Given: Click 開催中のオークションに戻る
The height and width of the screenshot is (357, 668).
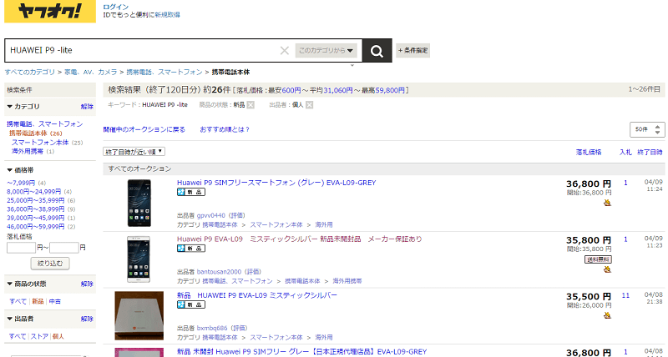Looking at the screenshot, I should [x=144, y=129].
